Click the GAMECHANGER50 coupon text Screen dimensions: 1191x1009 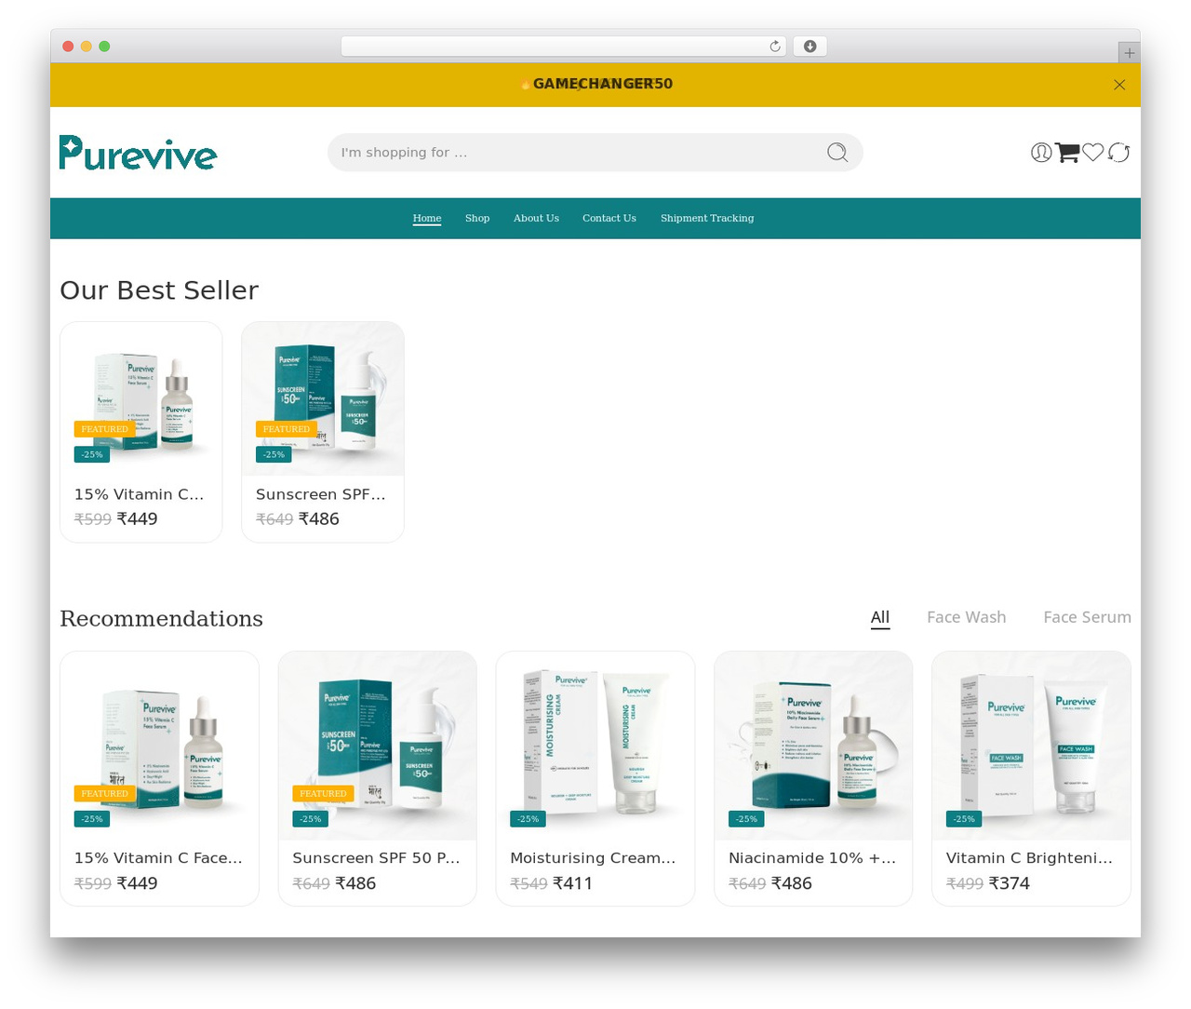pyautogui.click(x=603, y=84)
